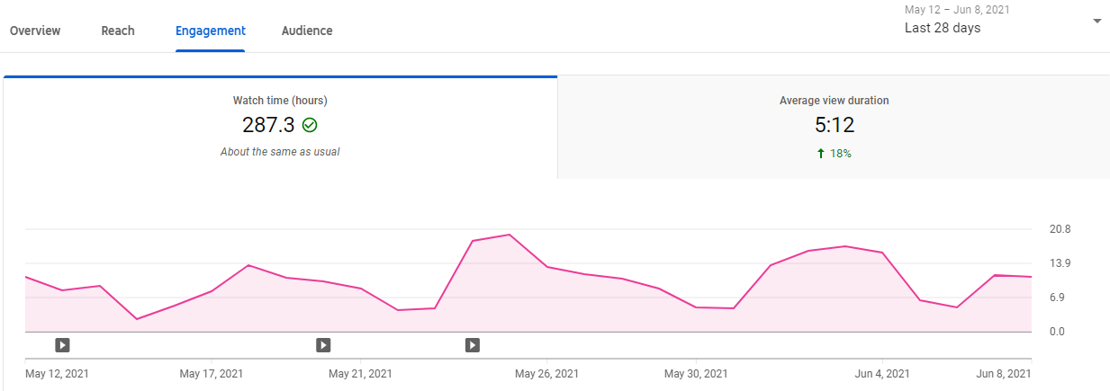Click the video marker just before May 21
1110x391 pixels.
(323, 344)
